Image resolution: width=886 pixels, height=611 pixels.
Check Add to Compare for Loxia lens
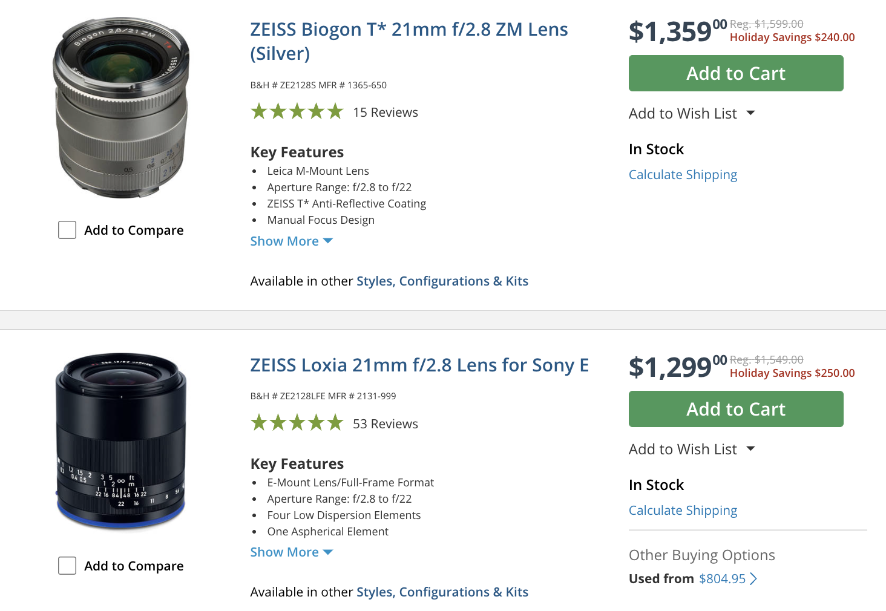[67, 566]
